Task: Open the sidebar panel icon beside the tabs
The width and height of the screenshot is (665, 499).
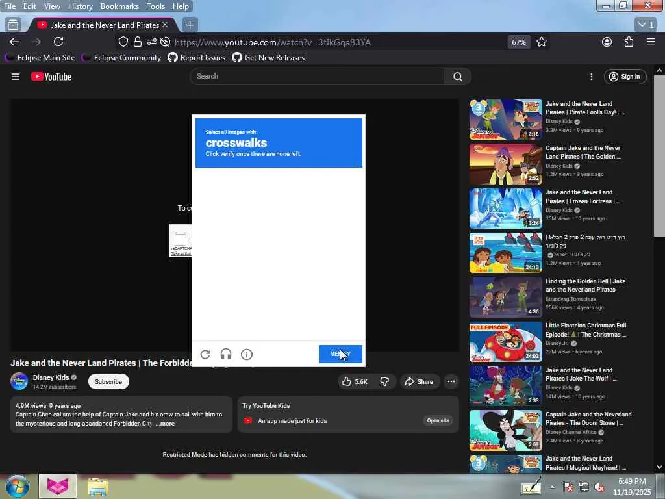Action: pyautogui.click(x=13, y=25)
